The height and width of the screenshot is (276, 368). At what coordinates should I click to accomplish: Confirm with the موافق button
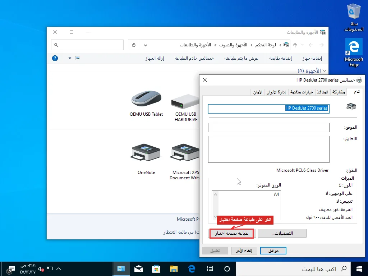coord(273,250)
